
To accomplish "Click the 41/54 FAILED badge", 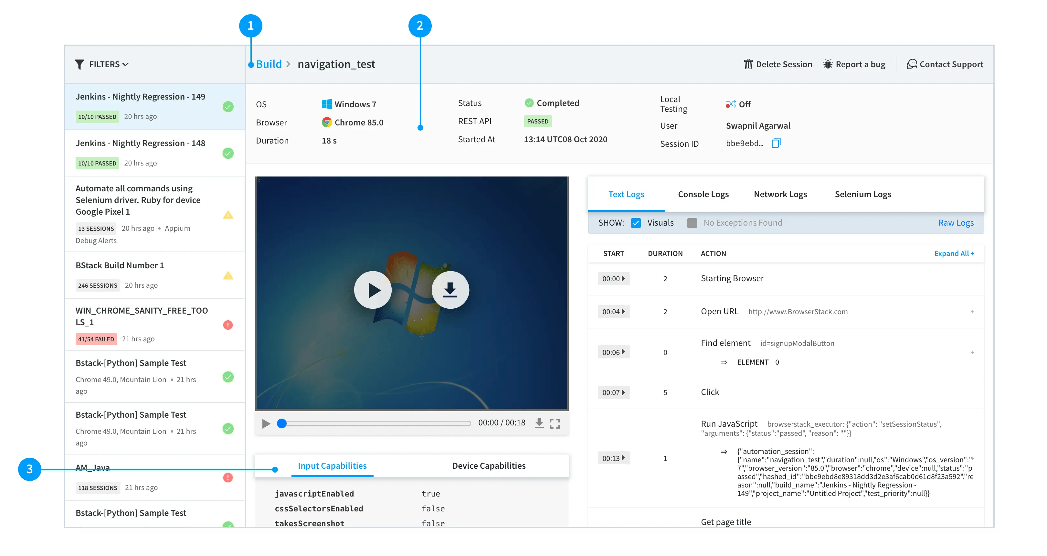I will pyautogui.click(x=96, y=339).
